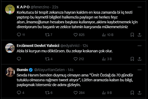The height and width of the screenshot is (99, 148).
Task: Reply to Bumin's tweet with 4 replies
Action: (19, 93)
